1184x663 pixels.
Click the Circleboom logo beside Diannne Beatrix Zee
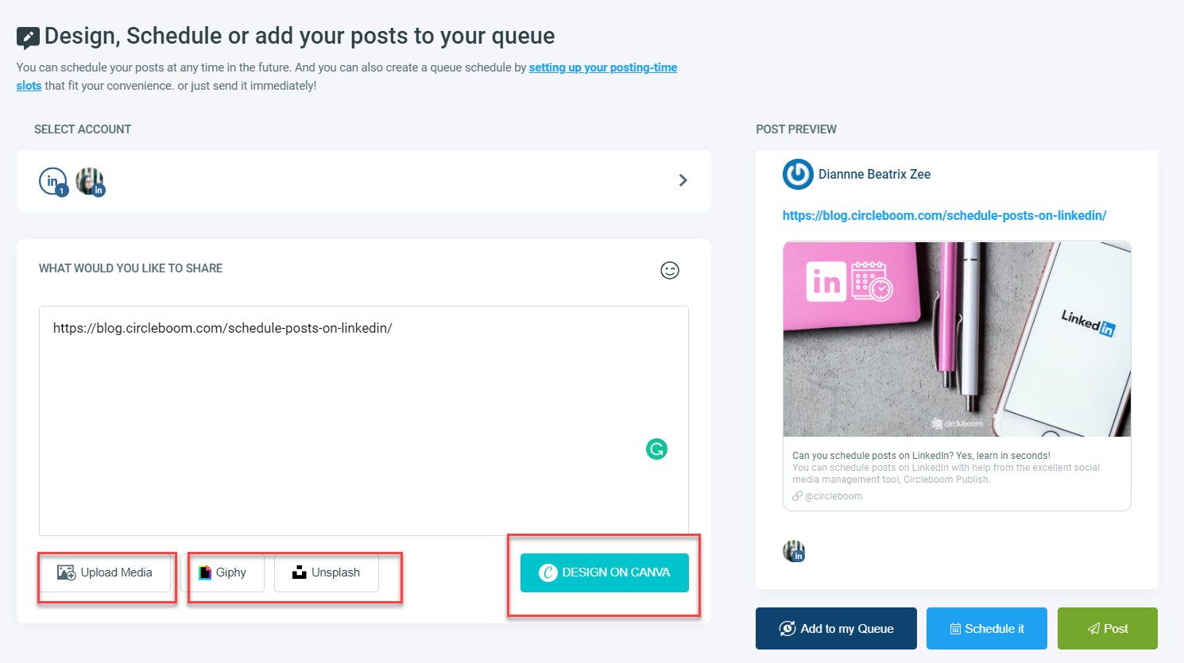pos(798,174)
